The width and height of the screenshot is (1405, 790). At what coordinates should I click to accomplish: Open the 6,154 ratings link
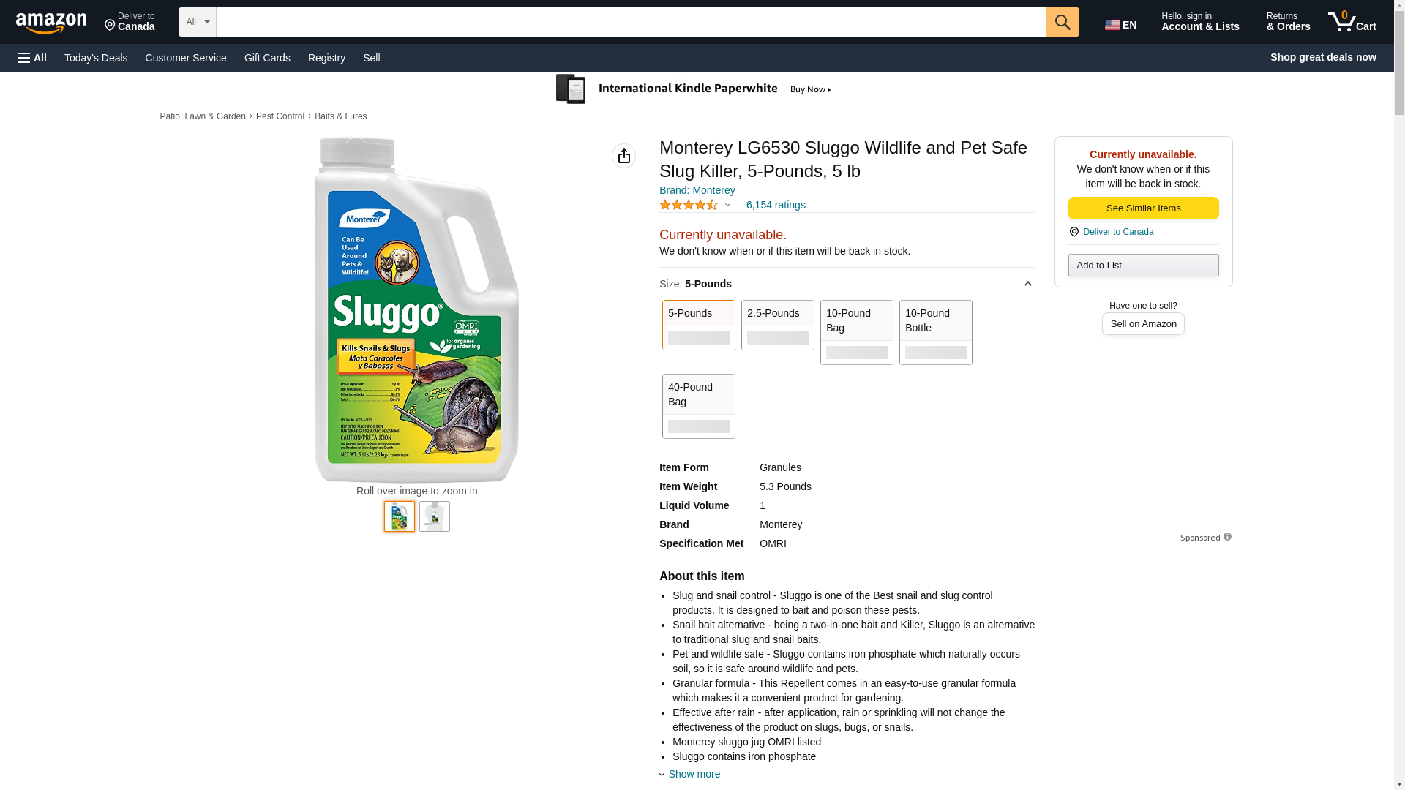(x=776, y=206)
